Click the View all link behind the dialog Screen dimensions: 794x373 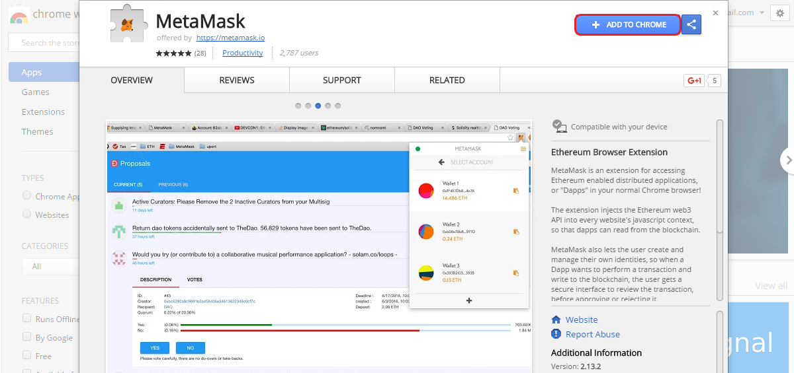tap(772, 286)
